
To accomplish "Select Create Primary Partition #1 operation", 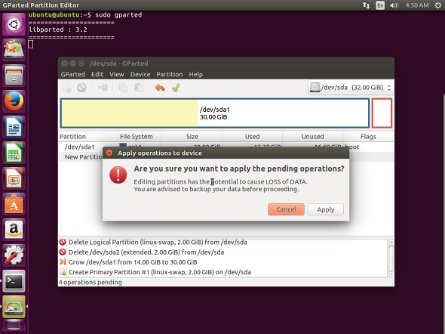I will point(160,272).
